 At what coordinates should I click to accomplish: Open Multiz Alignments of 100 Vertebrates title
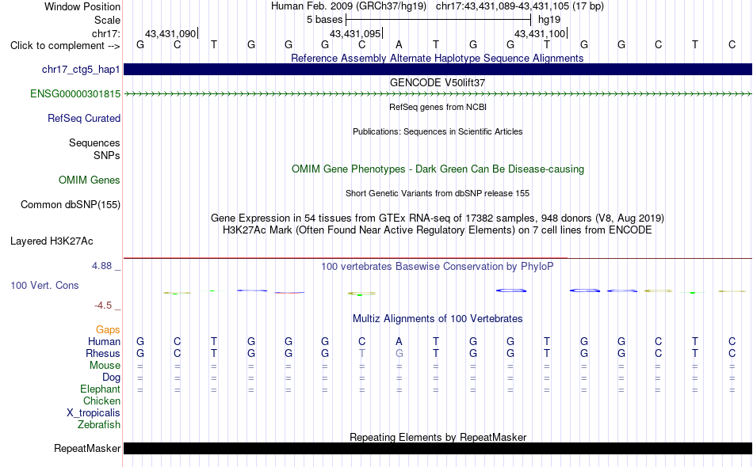[438, 319]
